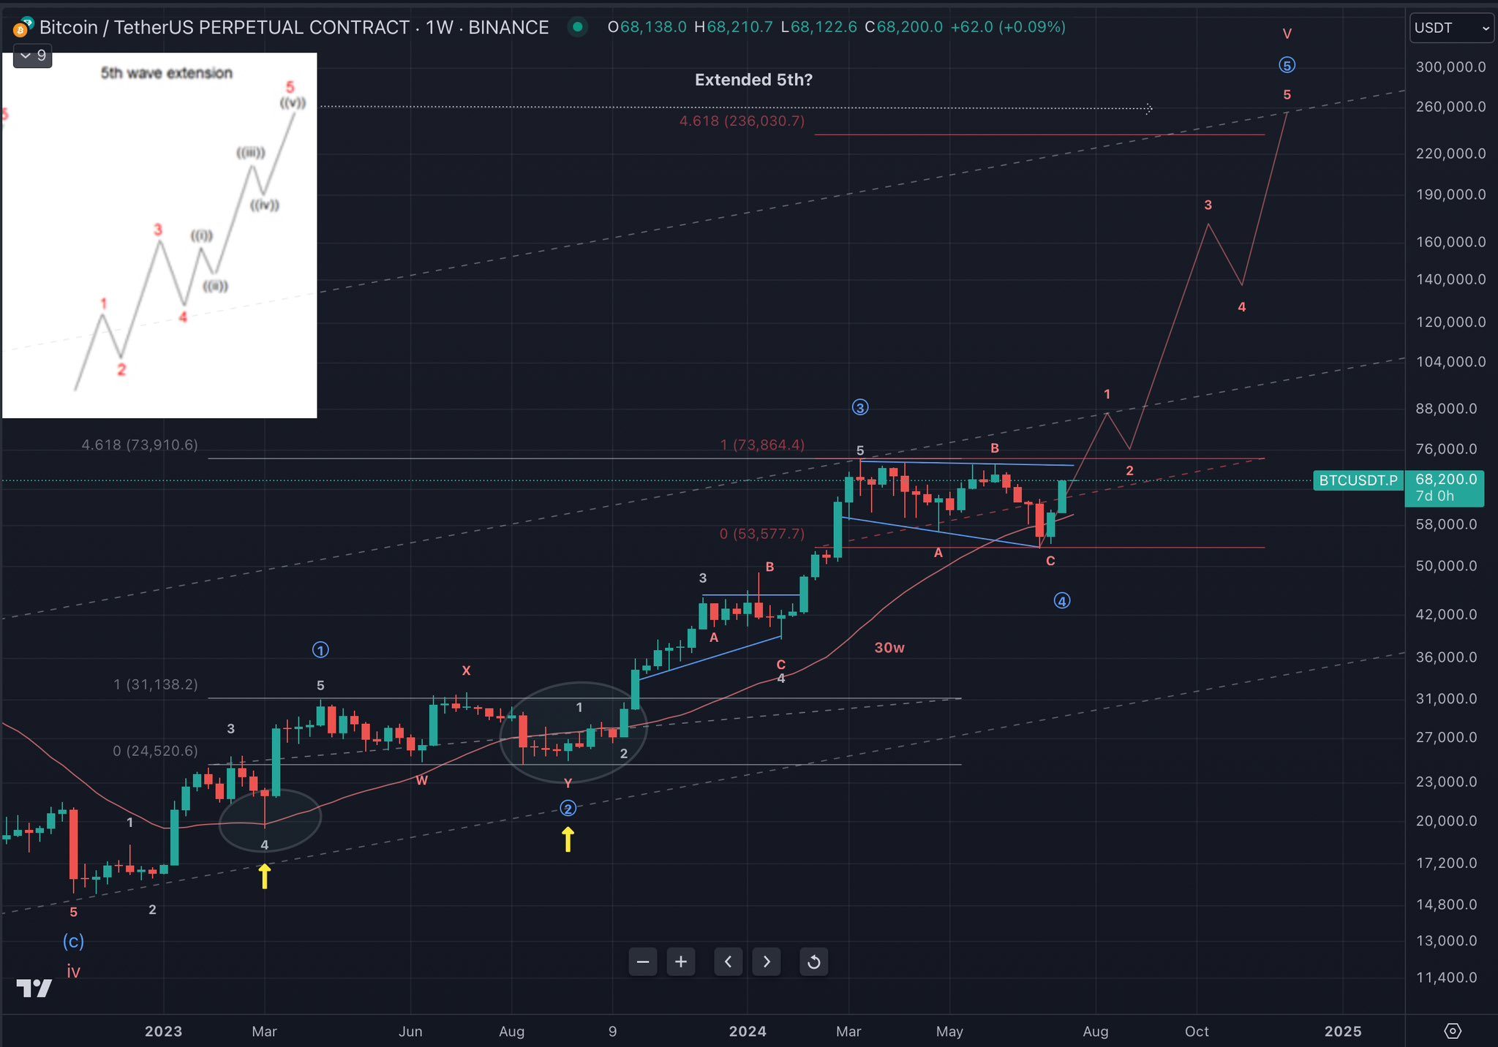This screenshot has height=1047, width=1498.
Task: Click the BTCUSDT.P price label tag
Action: tap(1358, 480)
